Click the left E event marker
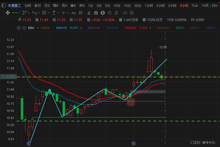The width and height of the screenshot is (220, 147). 29,143
